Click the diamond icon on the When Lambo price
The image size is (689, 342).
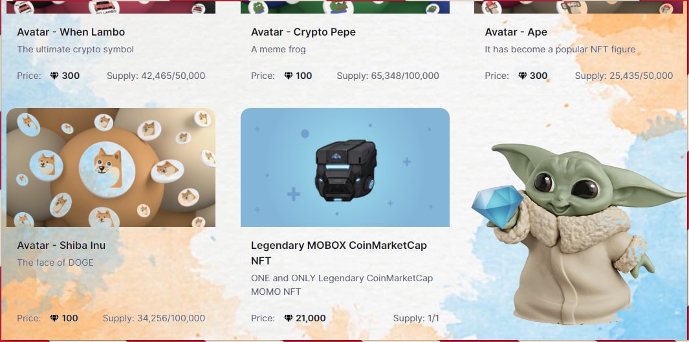point(54,76)
